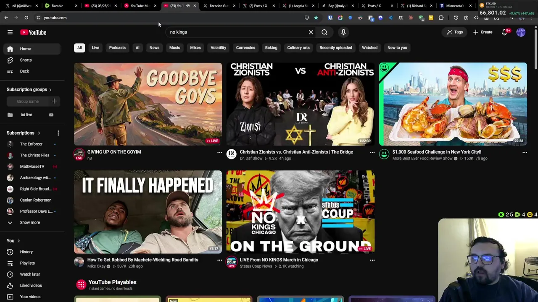The width and height of the screenshot is (538, 302).
Task: Open $1,000 Seafood Challenge thumbnail
Action: (453, 104)
